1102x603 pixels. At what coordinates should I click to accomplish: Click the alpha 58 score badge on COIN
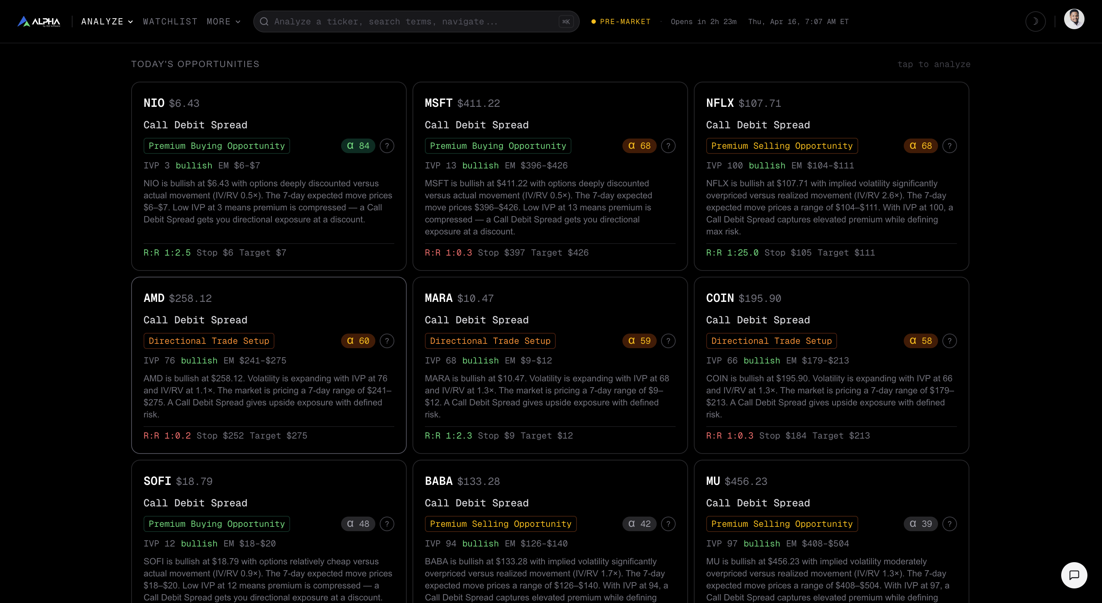(921, 341)
